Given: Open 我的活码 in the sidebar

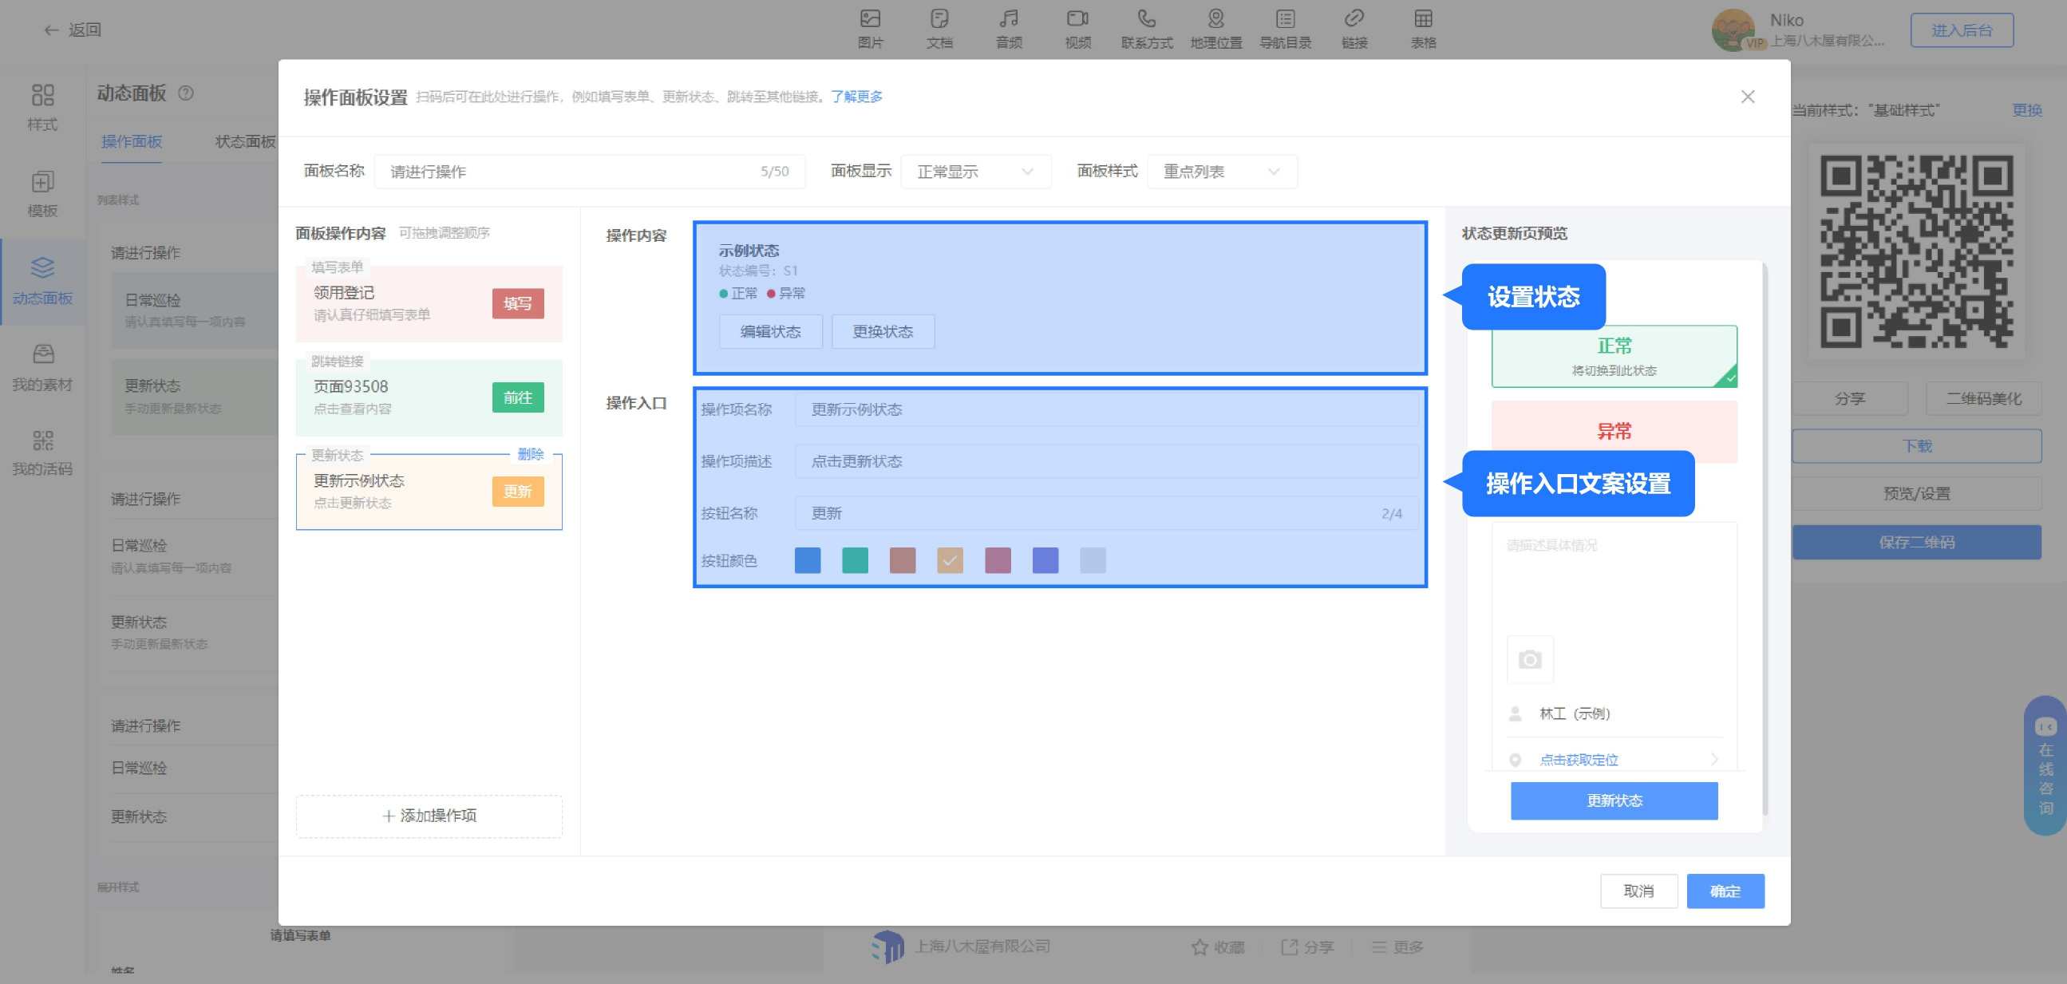Looking at the screenshot, I should click(42, 452).
